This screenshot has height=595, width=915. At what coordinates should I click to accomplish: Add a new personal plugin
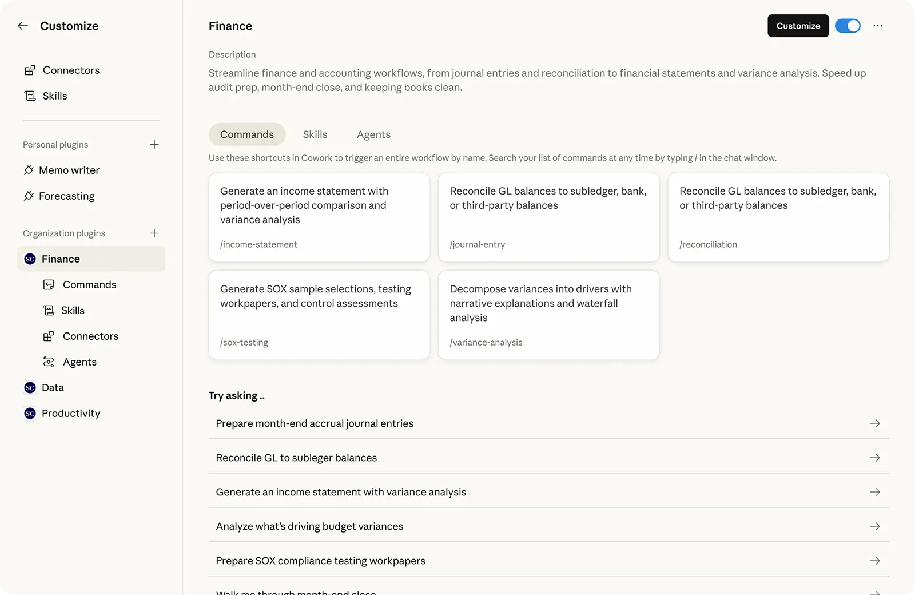(154, 145)
